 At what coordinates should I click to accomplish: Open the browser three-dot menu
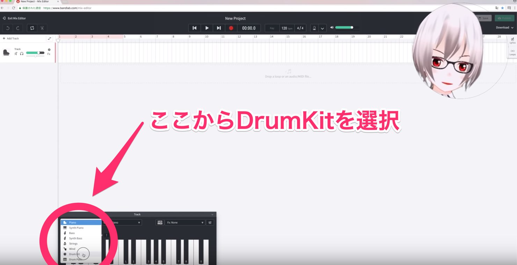[x=515, y=8]
